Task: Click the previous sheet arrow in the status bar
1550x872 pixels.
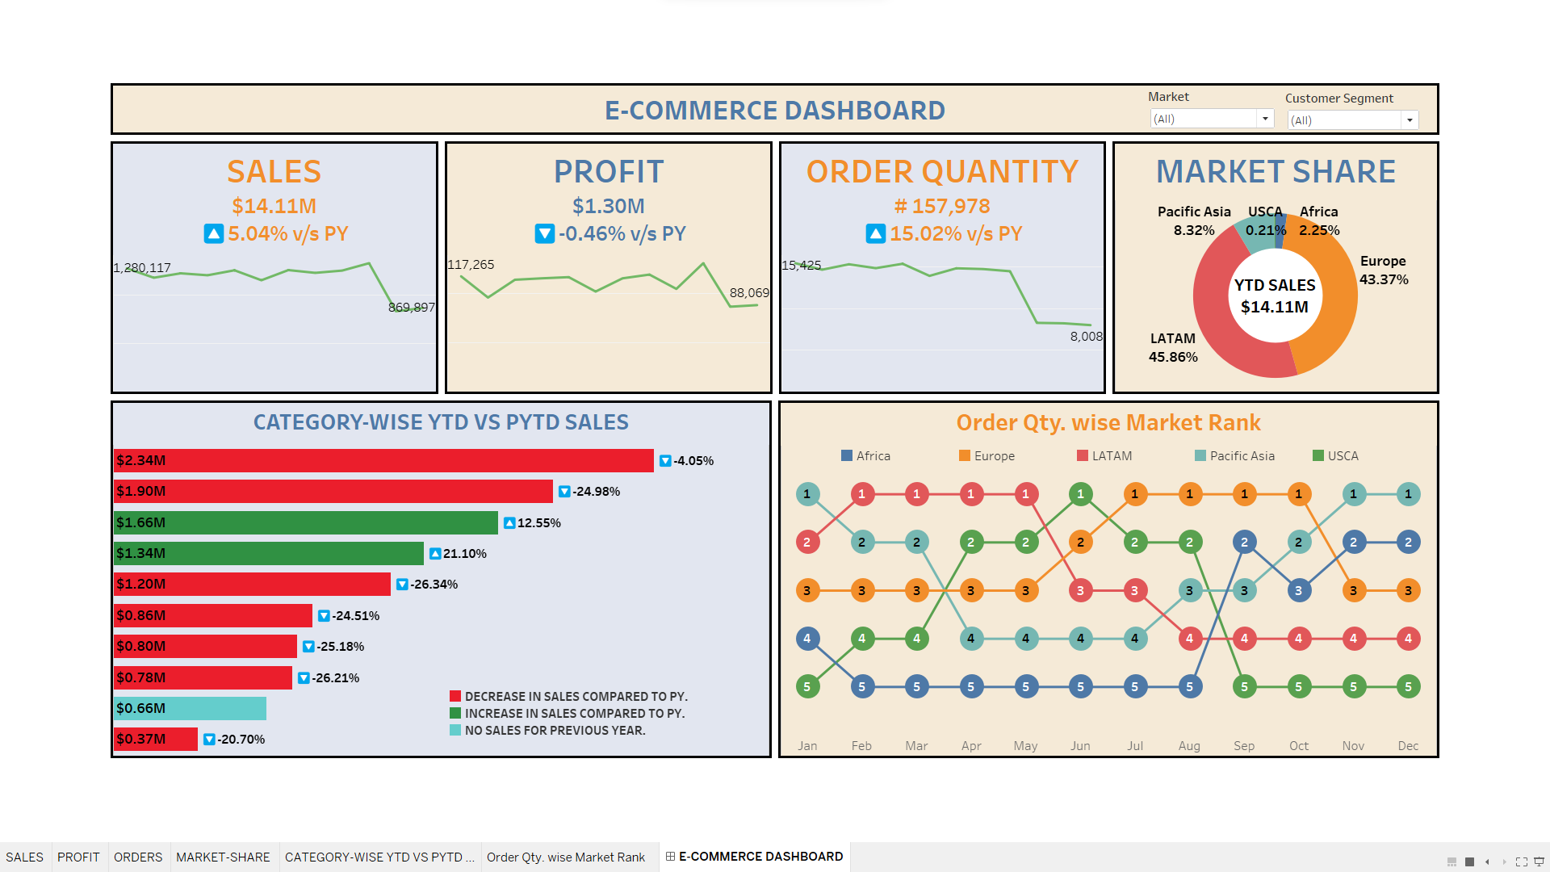Action: tap(1487, 862)
